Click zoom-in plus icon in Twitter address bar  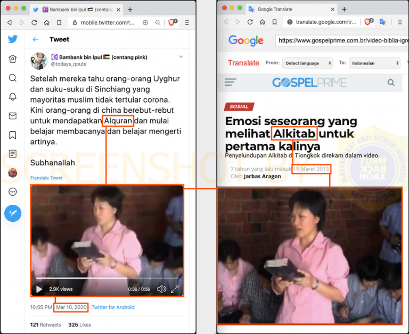145,23
